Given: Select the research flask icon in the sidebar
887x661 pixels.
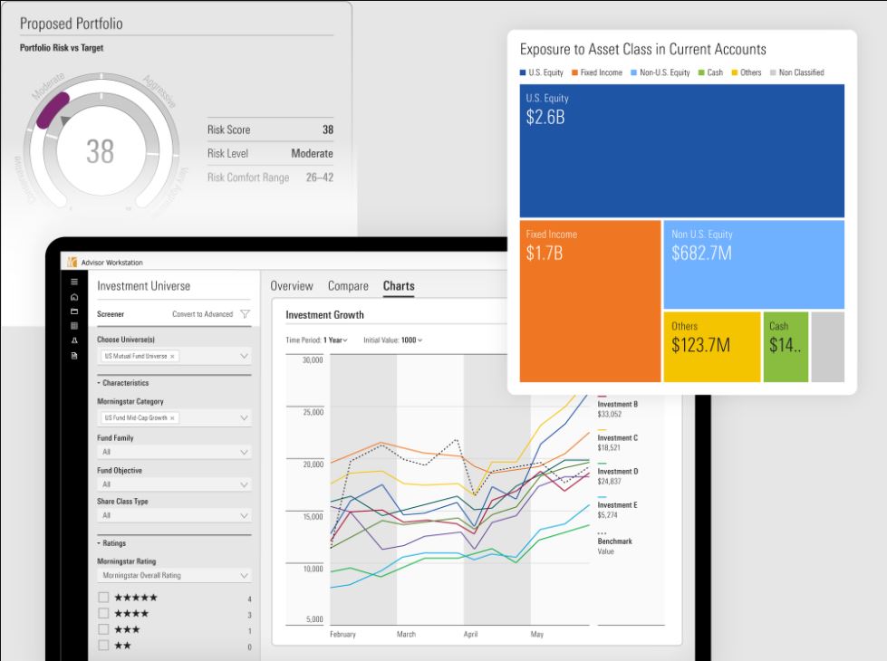Looking at the screenshot, I should coord(73,340).
